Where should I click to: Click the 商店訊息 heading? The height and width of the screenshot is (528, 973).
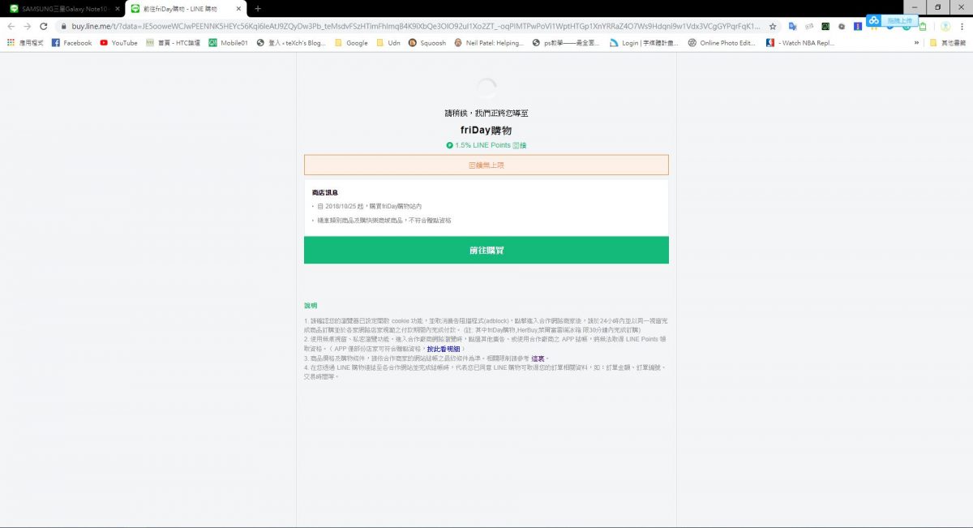click(325, 192)
